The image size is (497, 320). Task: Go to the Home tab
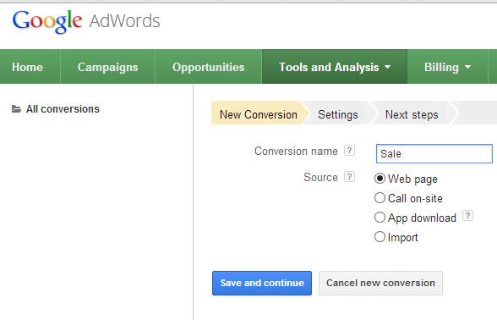[27, 67]
